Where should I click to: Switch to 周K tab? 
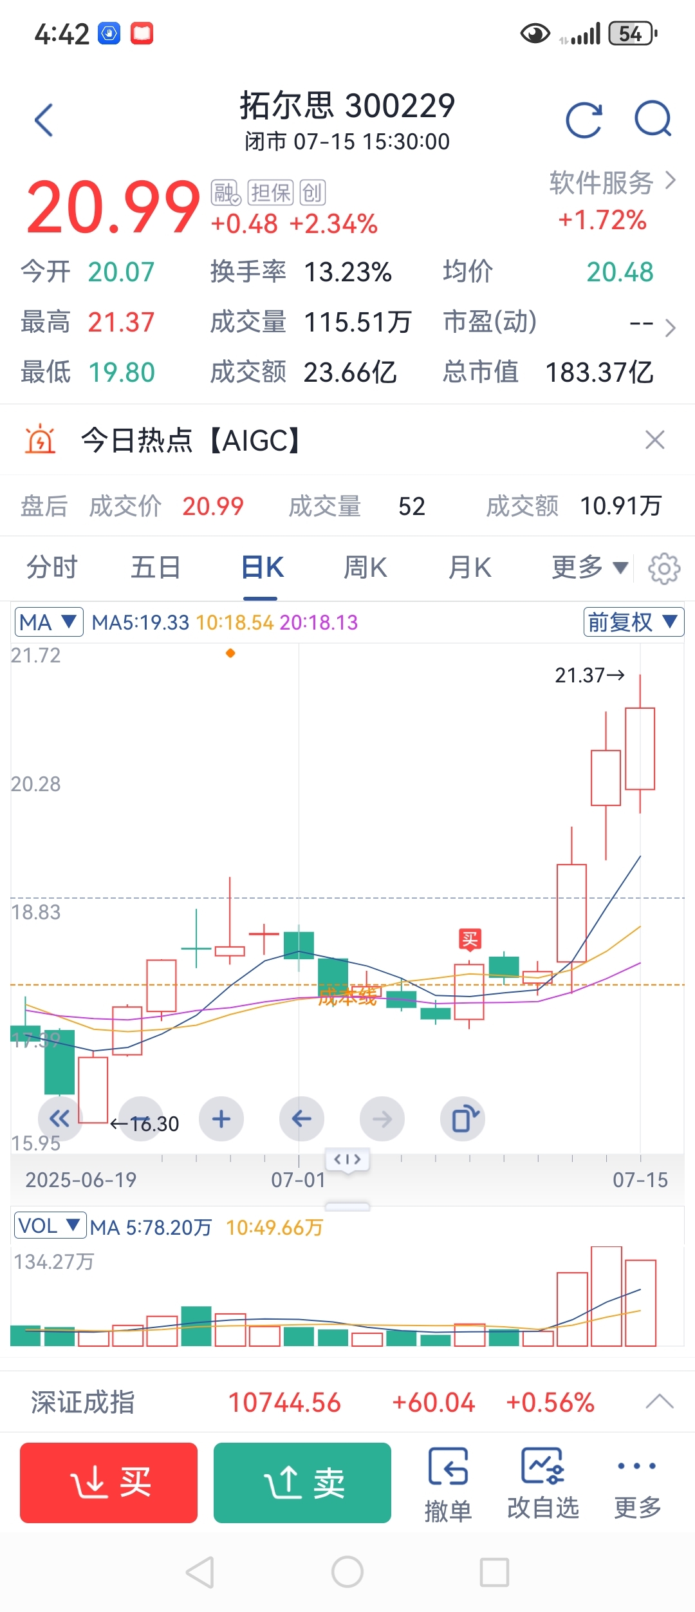point(365,567)
